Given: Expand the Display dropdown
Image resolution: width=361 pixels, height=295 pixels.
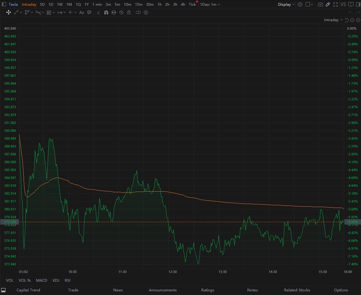Looking at the screenshot, I should tap(286, 4).
